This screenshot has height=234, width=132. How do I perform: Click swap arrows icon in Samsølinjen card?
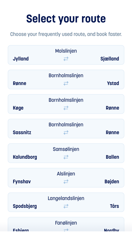pyautogui.click(x=66, y=157)
